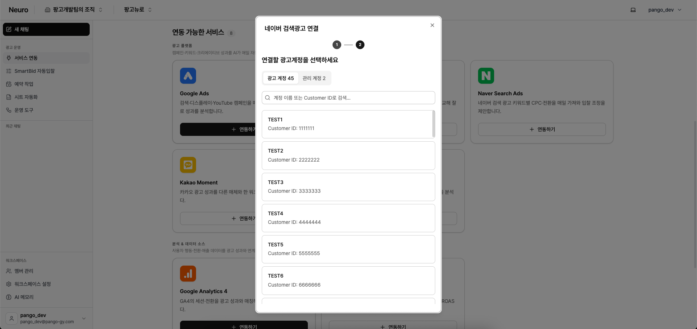This screenshot has height=329, width=697.
Task: Click the user avatar icon at sidebar bottom
Action: [x=12, y=318]
